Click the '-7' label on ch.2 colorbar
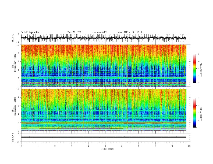Viewport: 213px width, 164px height. pyautogui.click(x=198, y=127)
